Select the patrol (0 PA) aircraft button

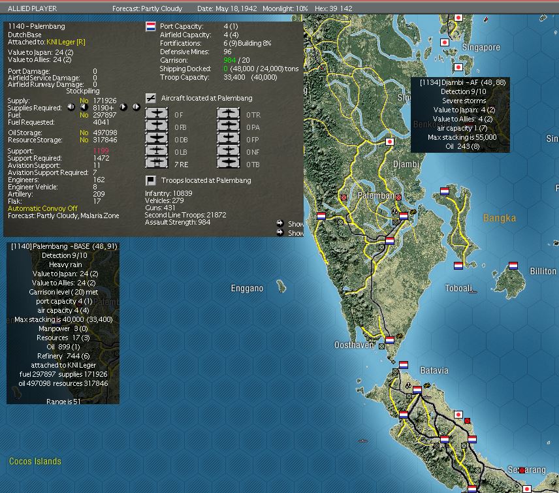(x=229, y=127)
